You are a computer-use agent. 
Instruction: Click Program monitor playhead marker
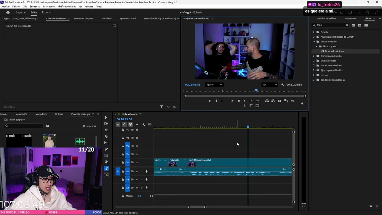pos(256,90)
